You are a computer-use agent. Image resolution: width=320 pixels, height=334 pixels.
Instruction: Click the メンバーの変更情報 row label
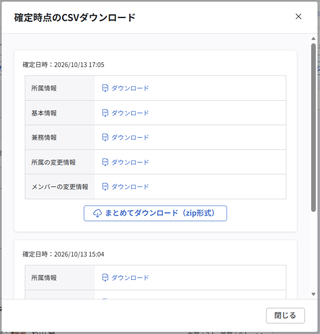click(x=60, y=187)
